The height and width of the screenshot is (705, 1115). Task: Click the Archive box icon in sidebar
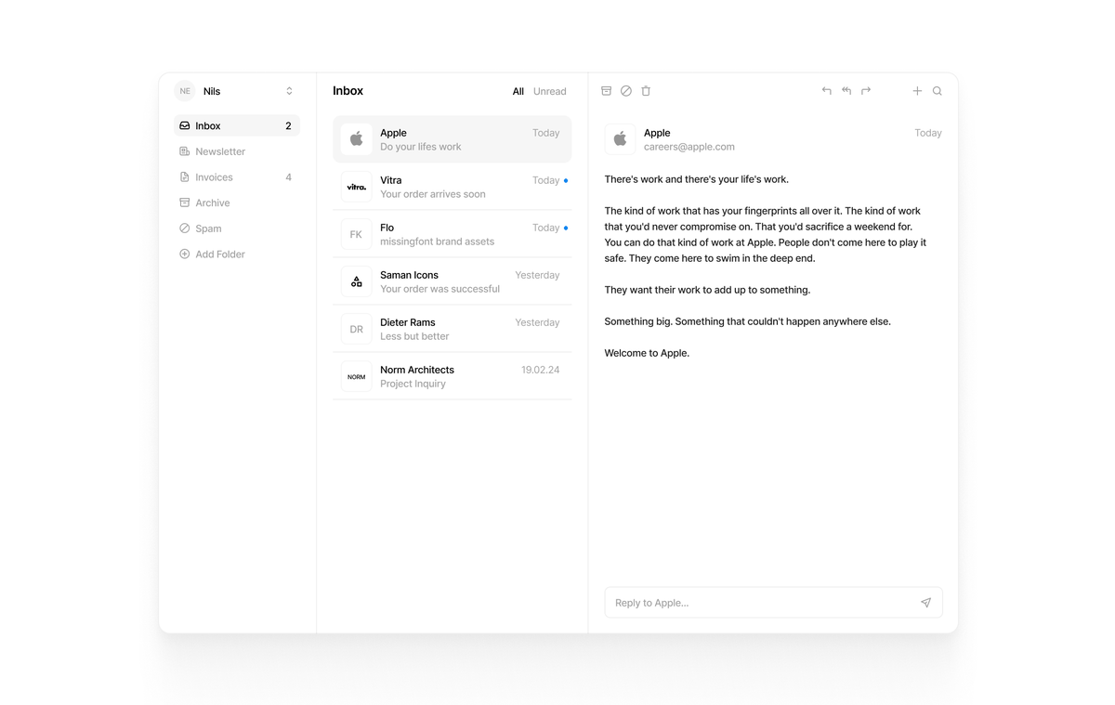[x=185, y=202]
